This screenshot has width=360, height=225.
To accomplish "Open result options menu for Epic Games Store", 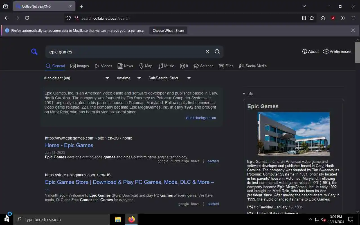I will [203, 204].
